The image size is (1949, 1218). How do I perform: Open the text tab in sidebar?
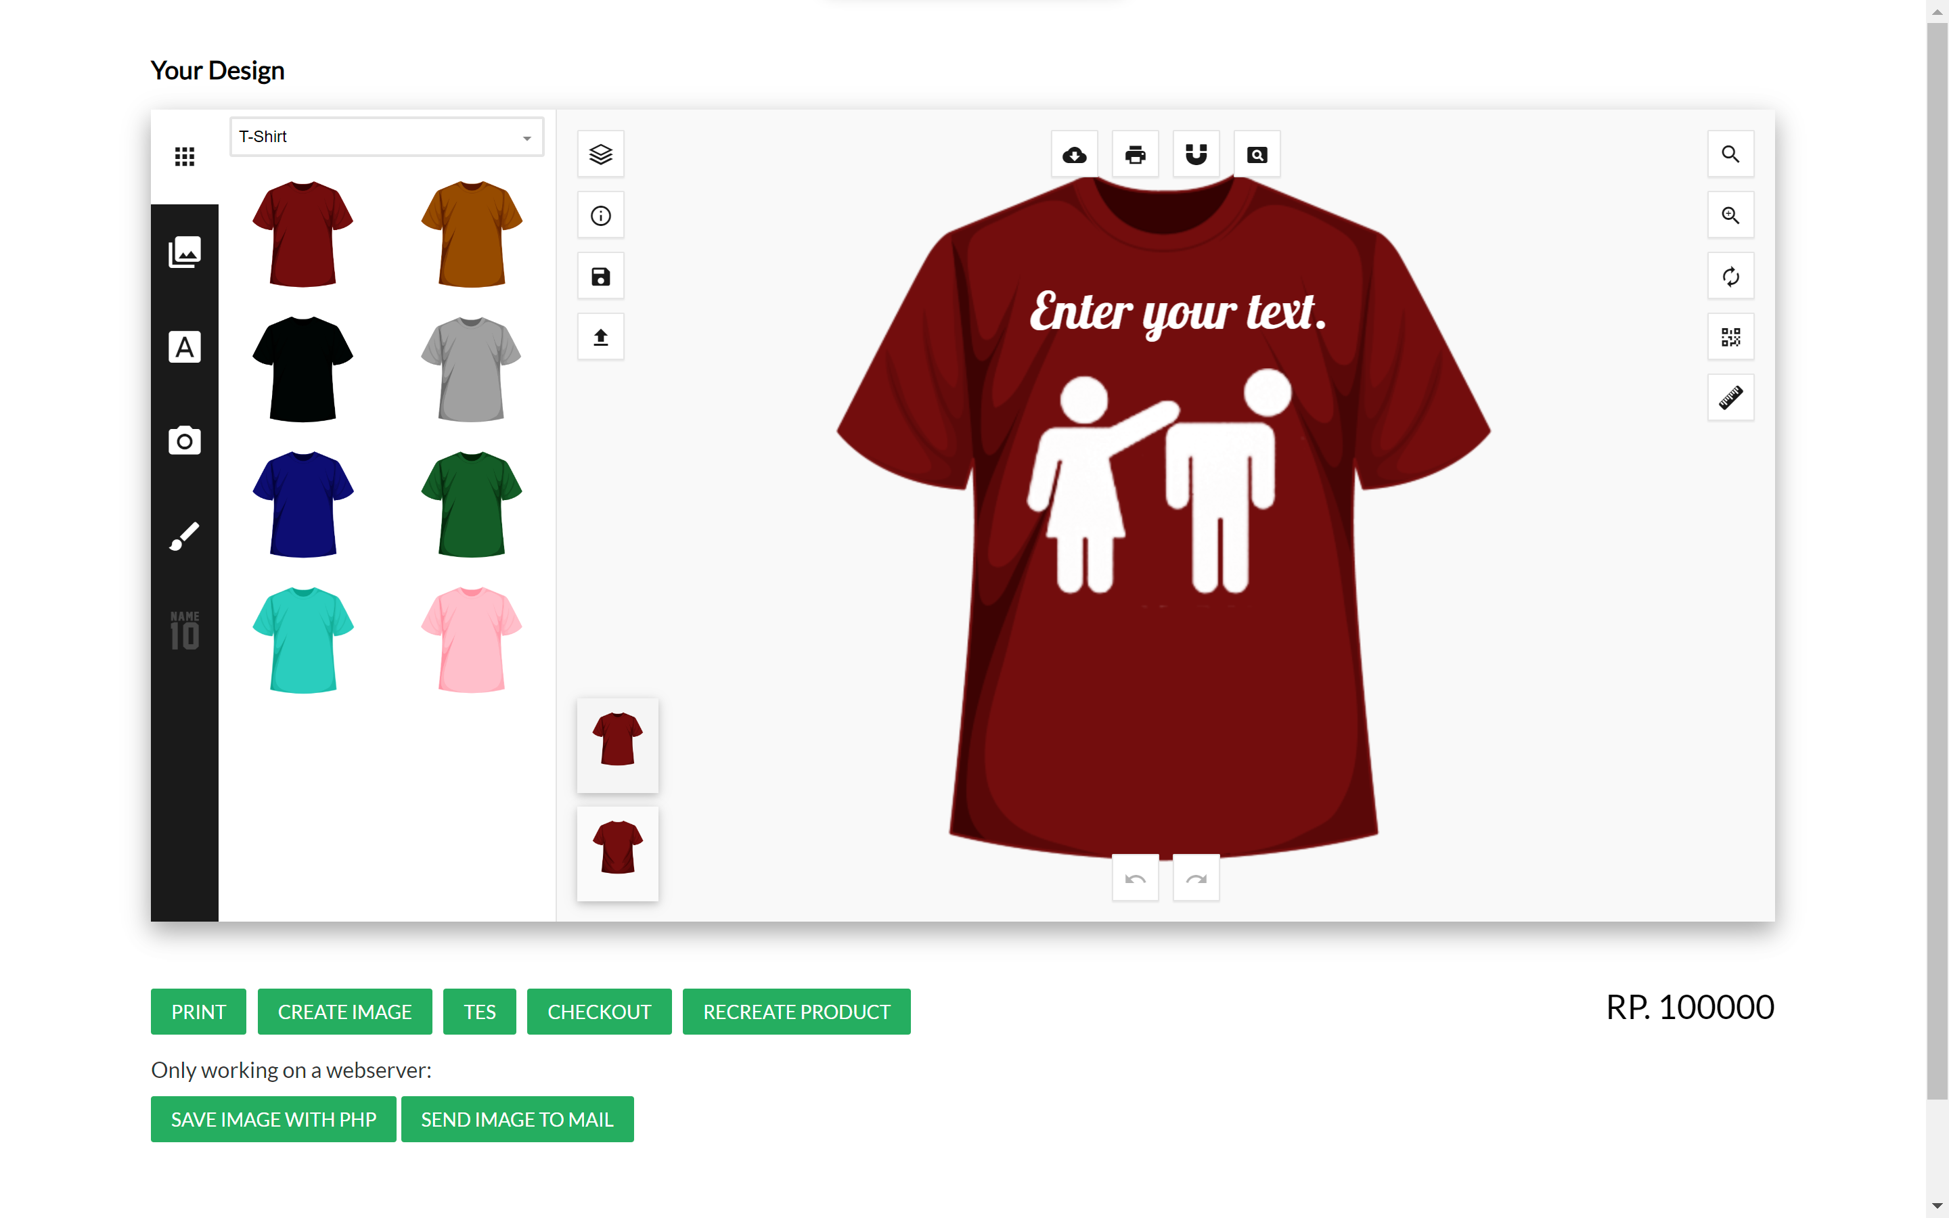[185, 347]
